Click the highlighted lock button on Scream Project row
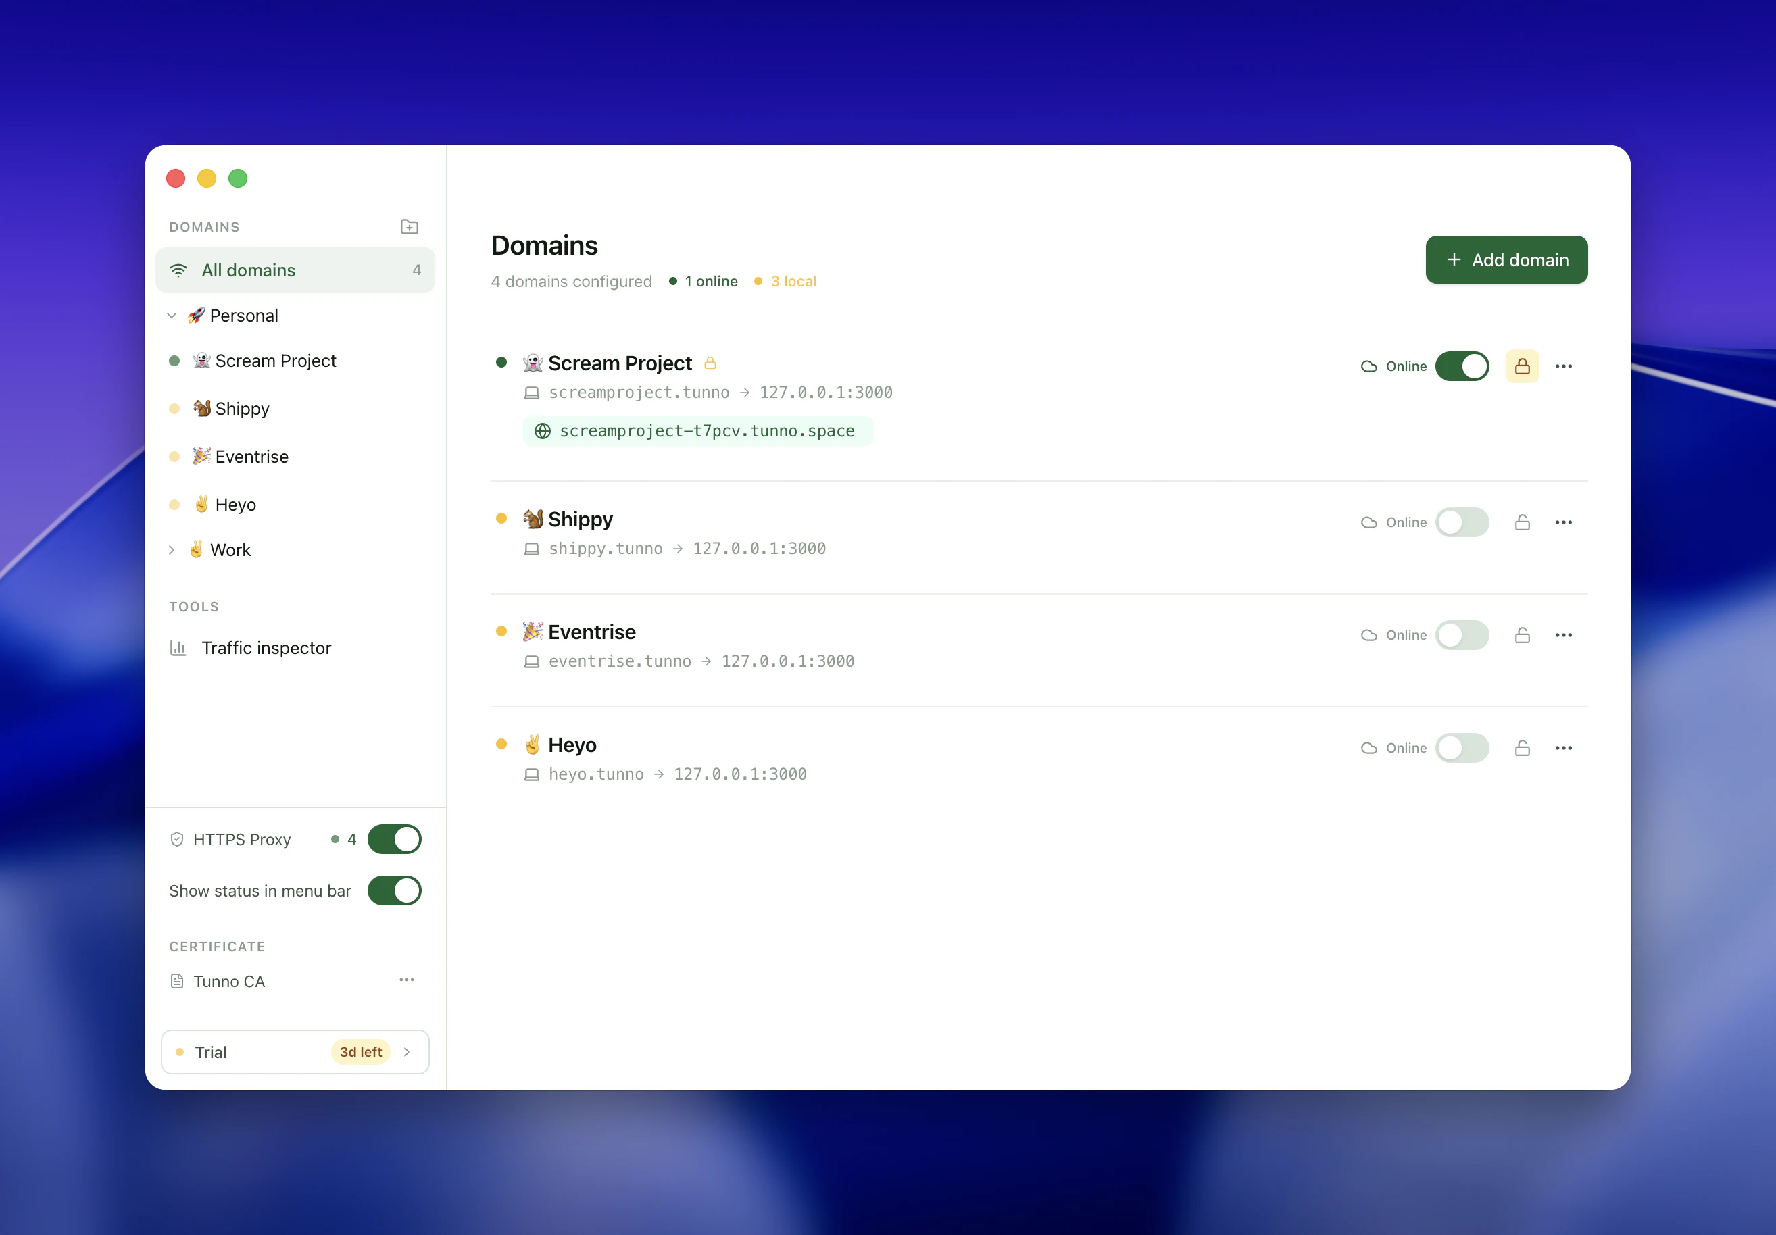The width and height of the screenshot is (1776, 1235). coord(1523,366)
